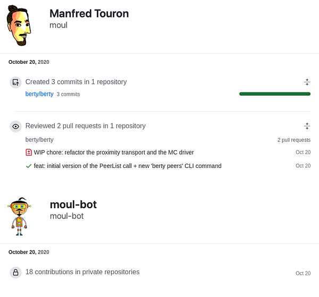Collapse the Created 3 commits section
The width and height of the screenshot is (319, 297).
coord(307,82)
